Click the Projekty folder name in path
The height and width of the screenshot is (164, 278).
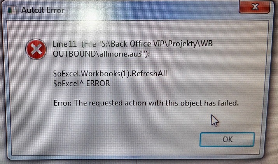point(182,44)
